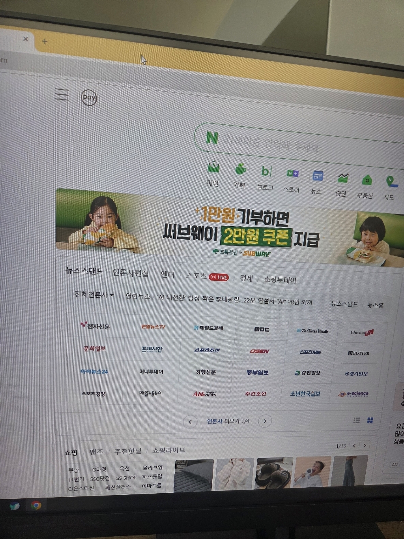The width and height of the screenshot is (404, 539).
Task: Open a new browser tab with plus button
Action: tap(45, 41)
